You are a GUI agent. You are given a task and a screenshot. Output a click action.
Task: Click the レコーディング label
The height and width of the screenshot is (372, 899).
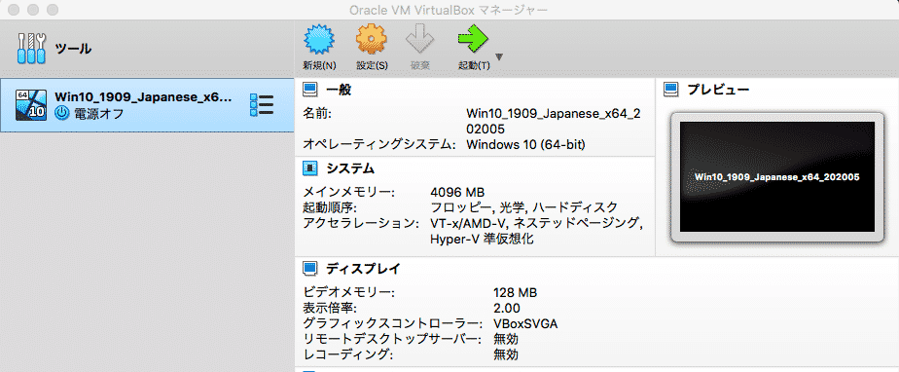[x=348, y=354]
